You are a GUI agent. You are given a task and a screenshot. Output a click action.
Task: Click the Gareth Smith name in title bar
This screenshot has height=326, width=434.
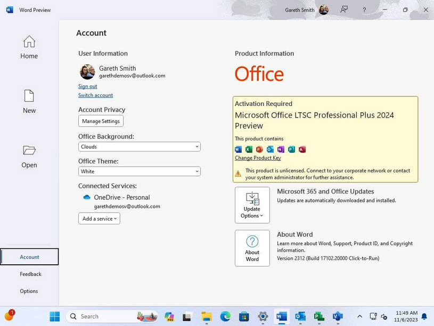pos(300,10)
